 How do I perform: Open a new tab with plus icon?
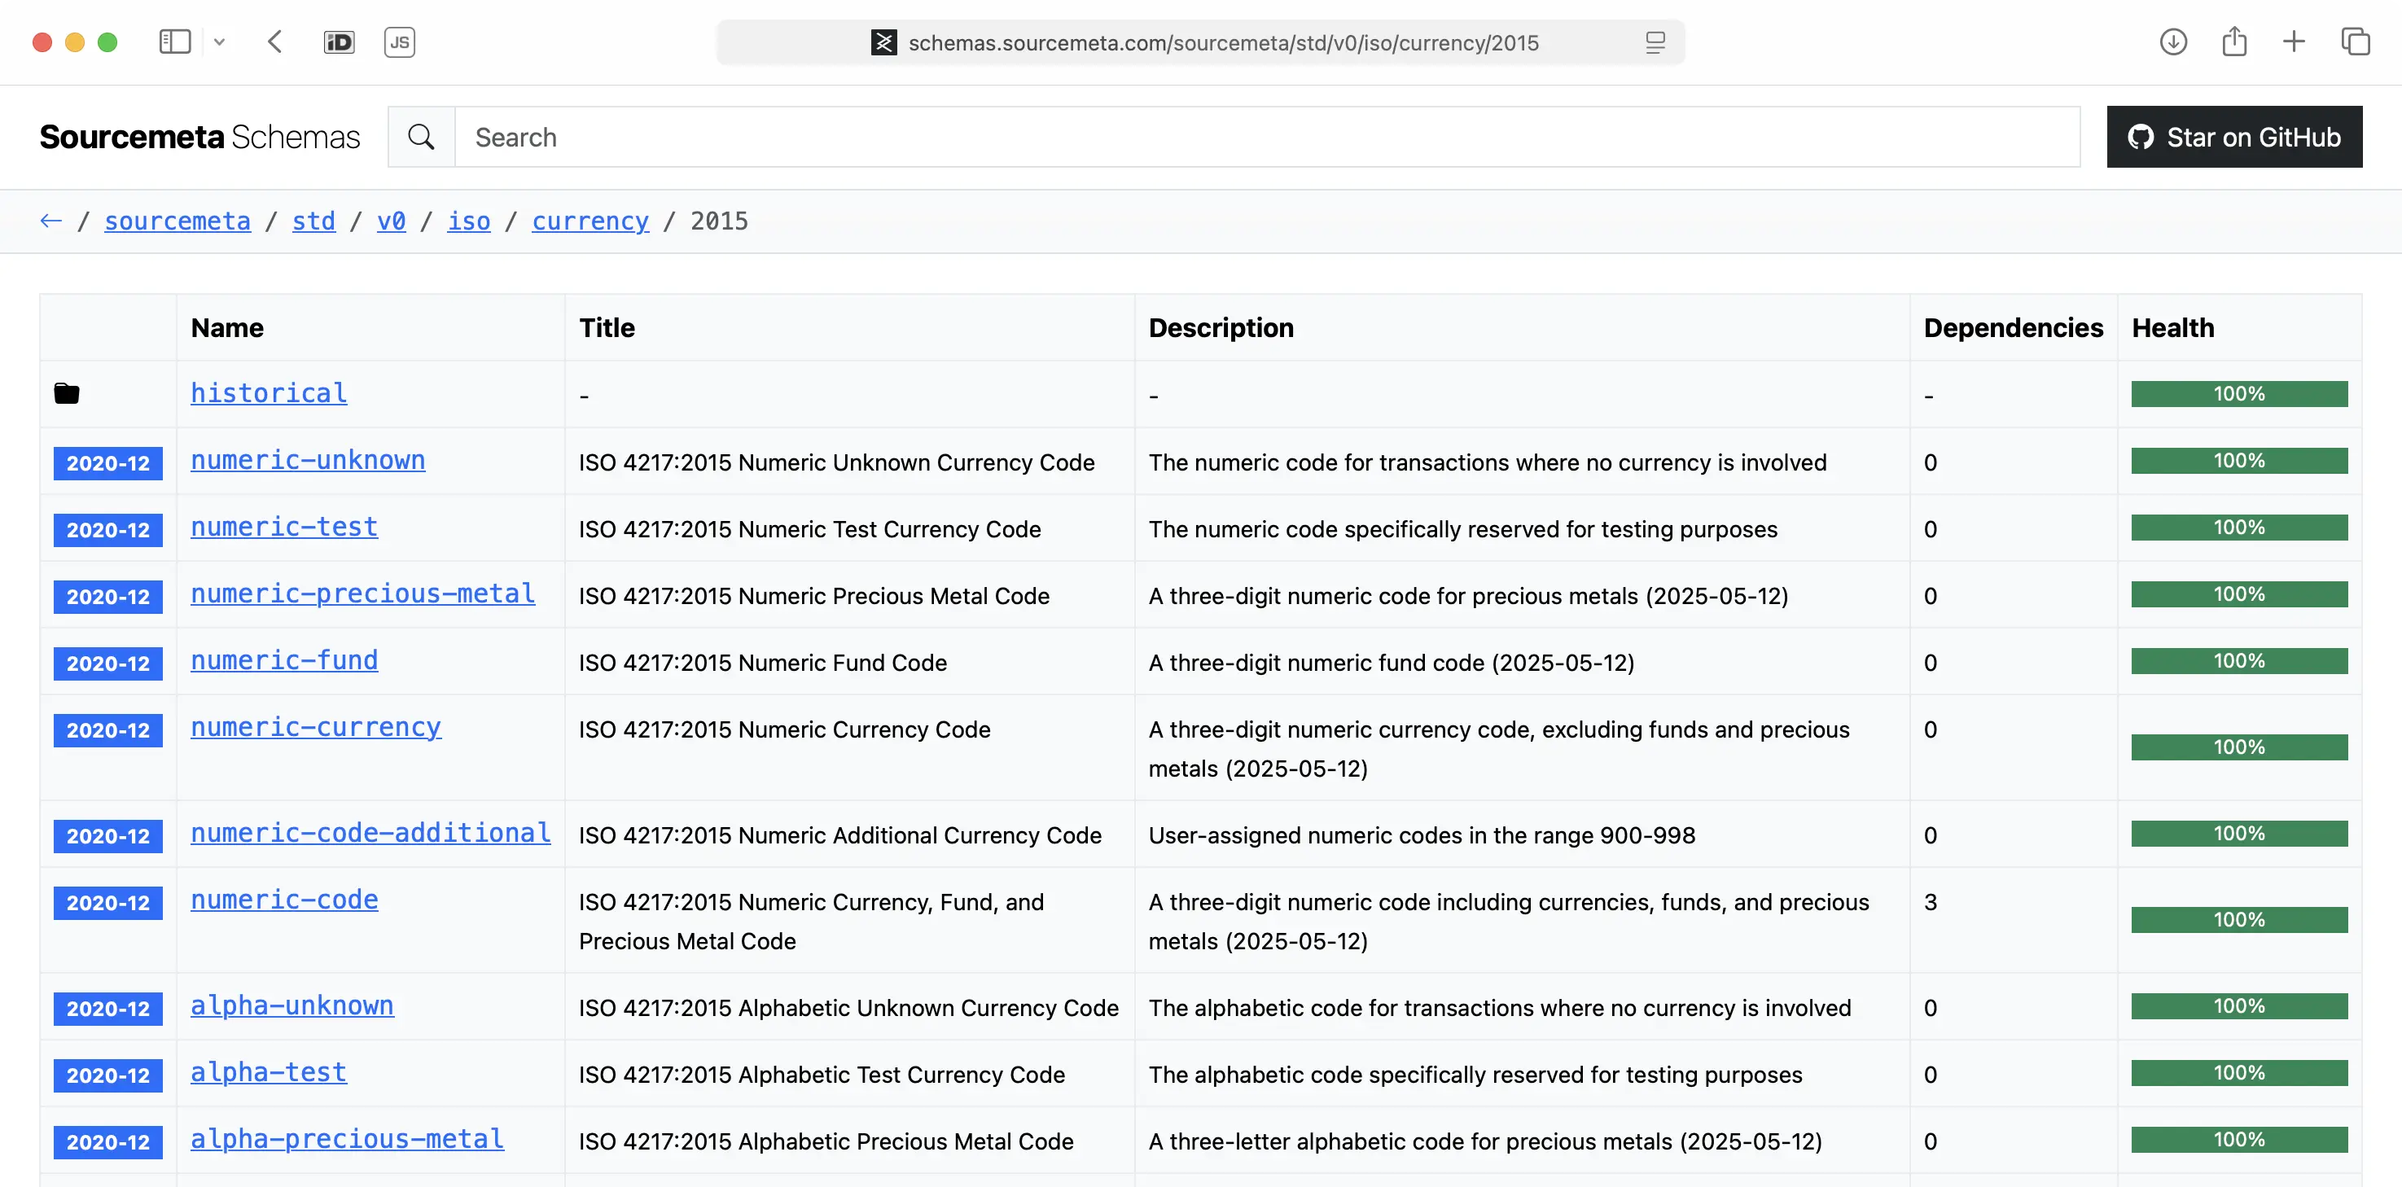(x=2294, y=42)
